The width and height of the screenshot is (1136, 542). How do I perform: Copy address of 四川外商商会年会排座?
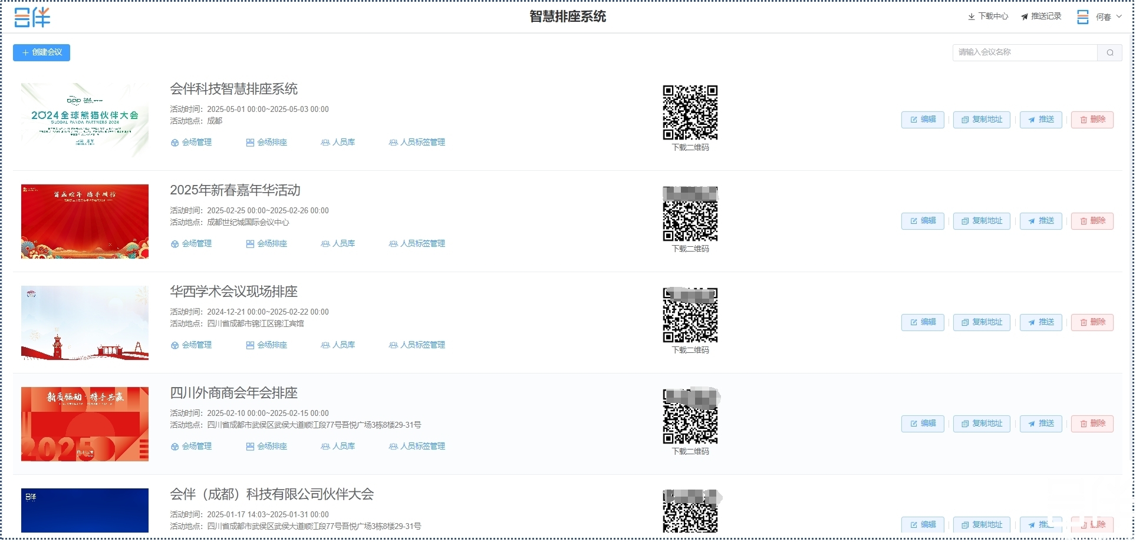click(x=982, y=424)
